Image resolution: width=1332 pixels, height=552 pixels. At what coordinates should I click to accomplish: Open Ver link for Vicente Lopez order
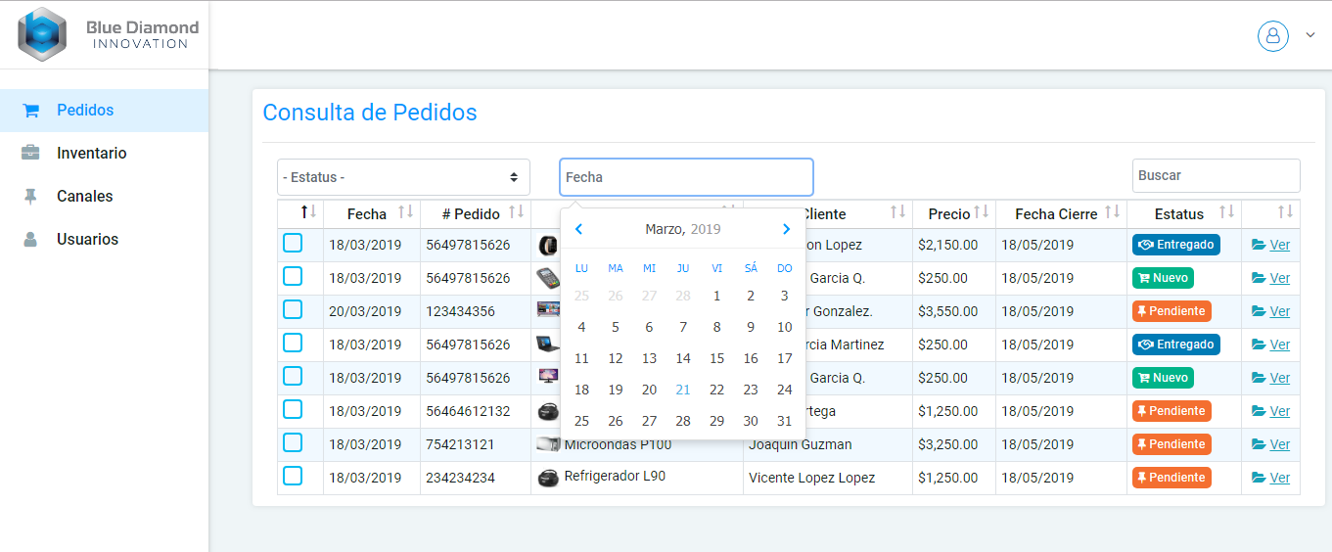coord(1278,479)
